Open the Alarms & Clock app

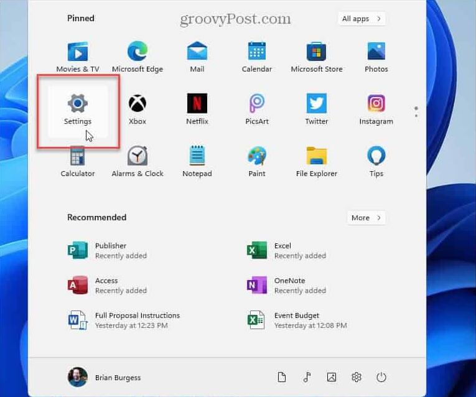[x=137, y=161]
